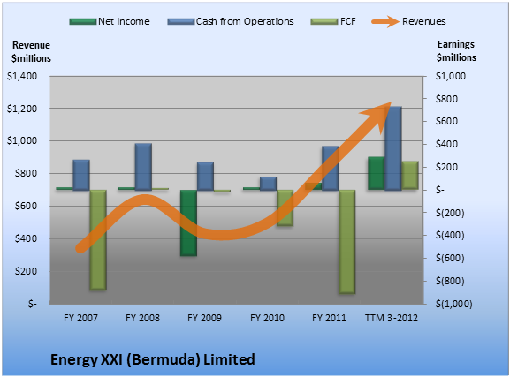Select the "FCF" legend label
The image size is (510, 377).
click(x=348, y=21)
